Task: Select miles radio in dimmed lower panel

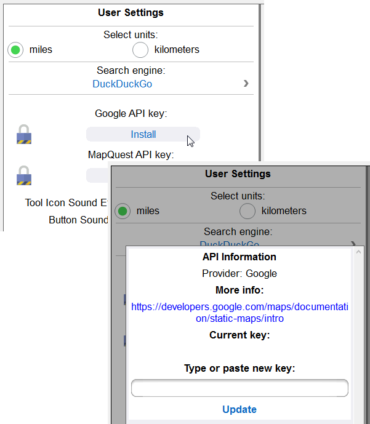Action: (123, 211)
